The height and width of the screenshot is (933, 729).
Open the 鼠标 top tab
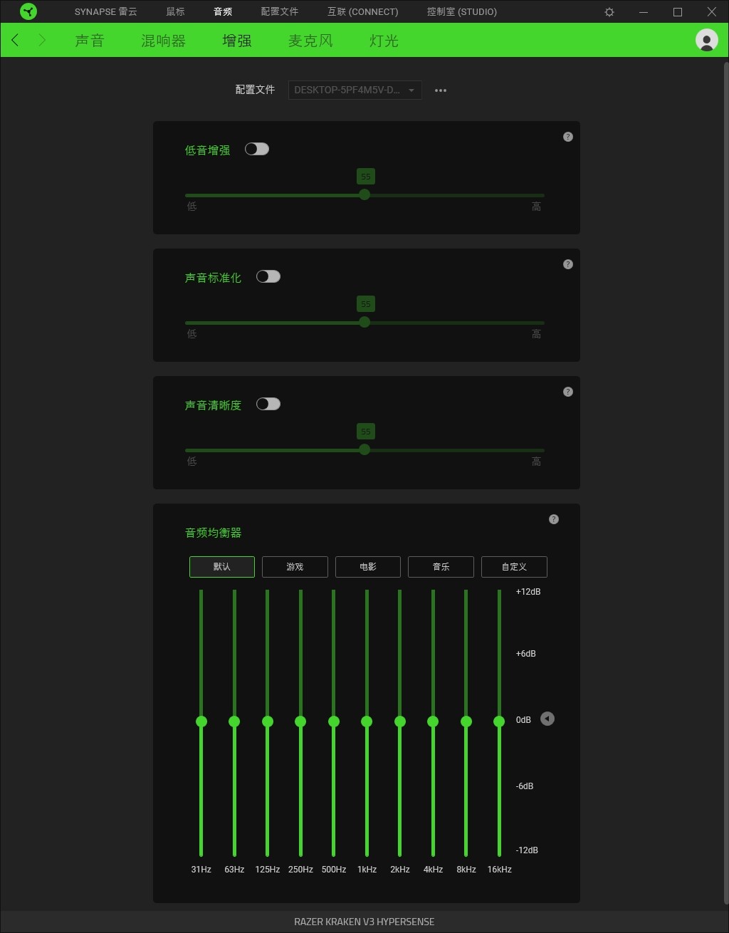[175, 12]
